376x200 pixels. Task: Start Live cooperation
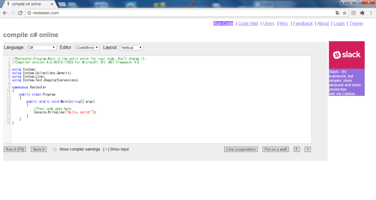pyautogui.click(x=241, y=149)
